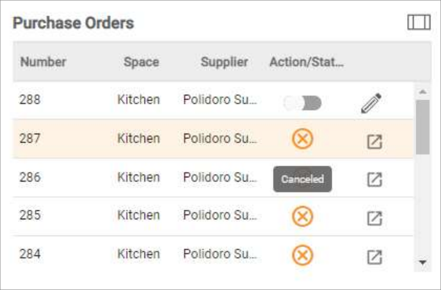The width and height of the screenshot is (441, 290).
Task: Sort by the Supplier column header
Action: pyautogui.click(x=224, y=62)
